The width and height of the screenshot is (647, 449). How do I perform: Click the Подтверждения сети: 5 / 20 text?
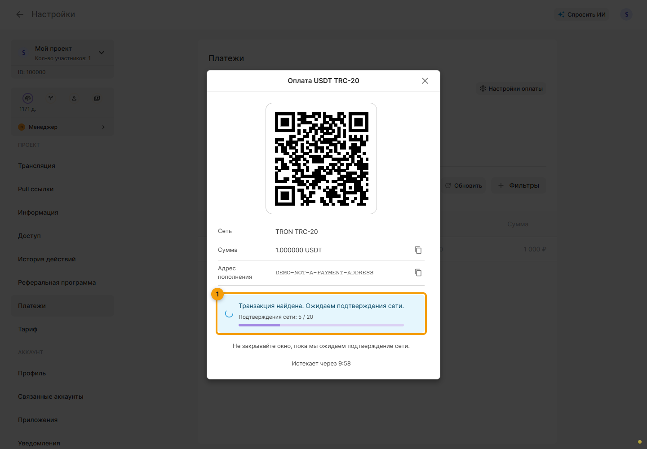pos(276,317)
